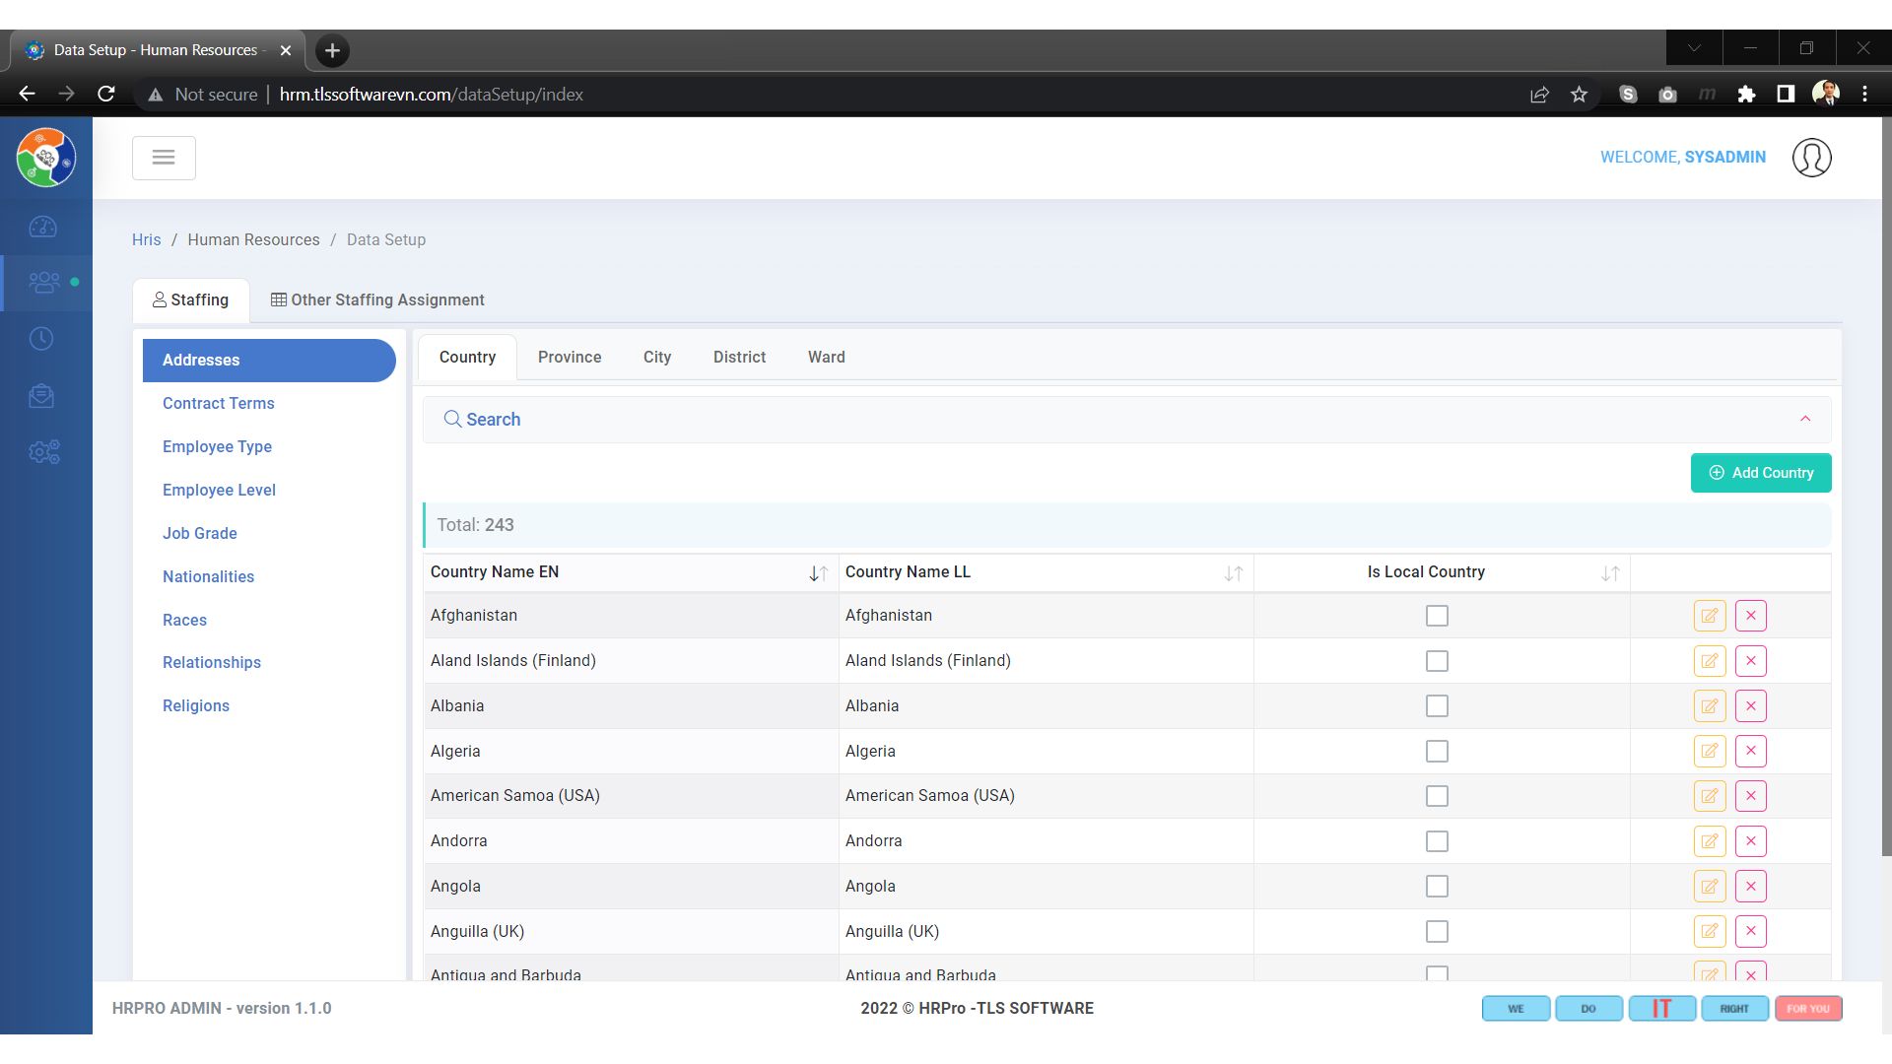Delete the Albania country row

[1750, 706]
